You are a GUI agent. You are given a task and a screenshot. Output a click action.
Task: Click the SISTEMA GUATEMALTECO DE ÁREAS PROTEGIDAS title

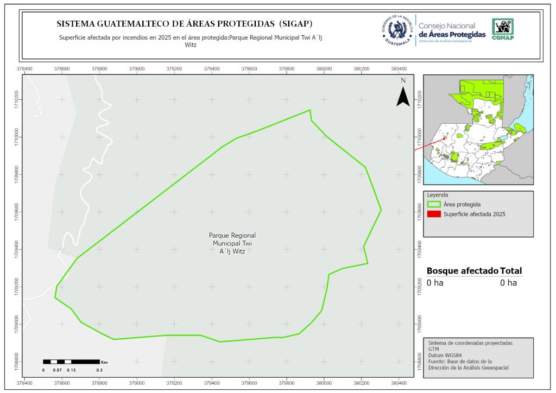[185, 24]
